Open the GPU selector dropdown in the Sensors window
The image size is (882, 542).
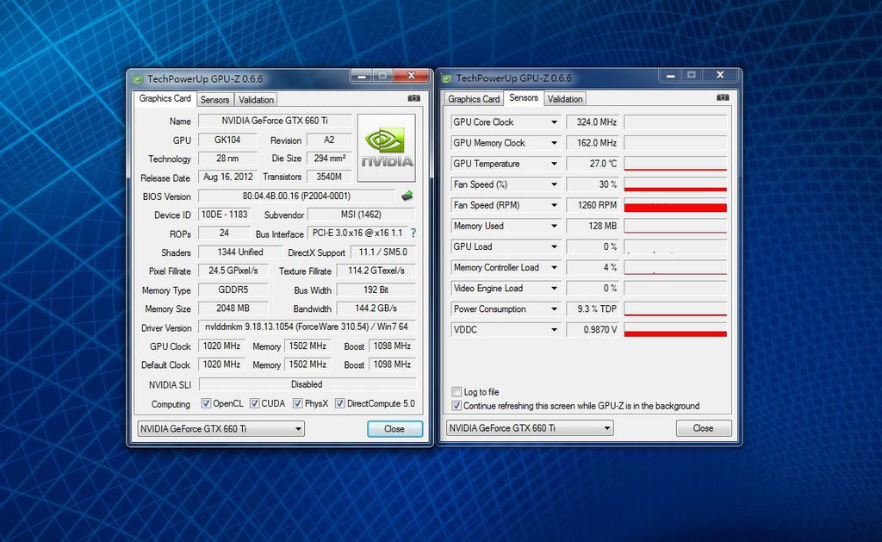pyautogui.click(x=530, y=428)
